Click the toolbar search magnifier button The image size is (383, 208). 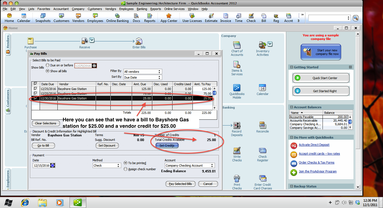[x=356, y=18]
